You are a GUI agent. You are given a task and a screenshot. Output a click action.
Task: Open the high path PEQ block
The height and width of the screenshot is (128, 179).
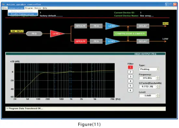coord(96,26)
